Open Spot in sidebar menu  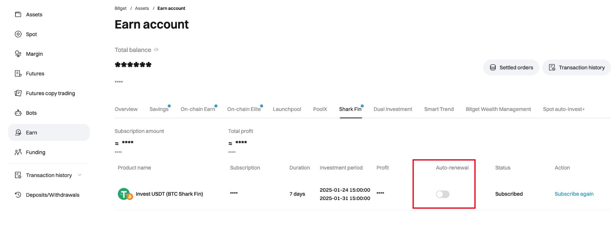[49, 34]
